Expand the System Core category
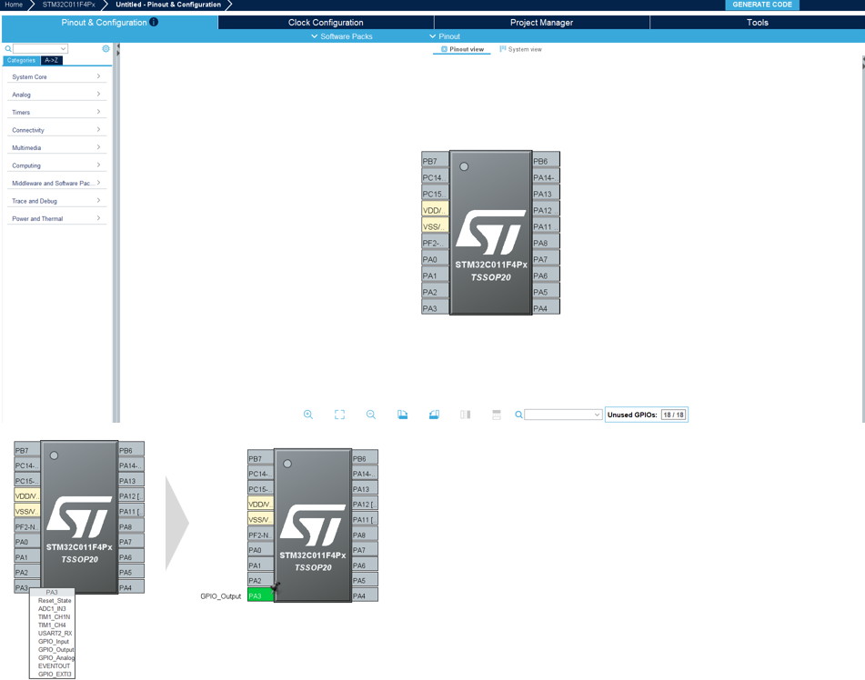 [55, 77]
